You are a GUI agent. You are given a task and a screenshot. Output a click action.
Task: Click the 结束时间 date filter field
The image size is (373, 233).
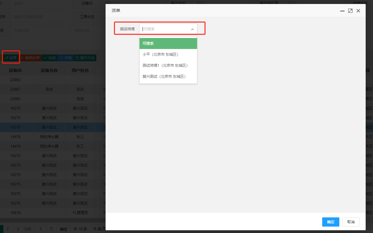coord(89,30)
